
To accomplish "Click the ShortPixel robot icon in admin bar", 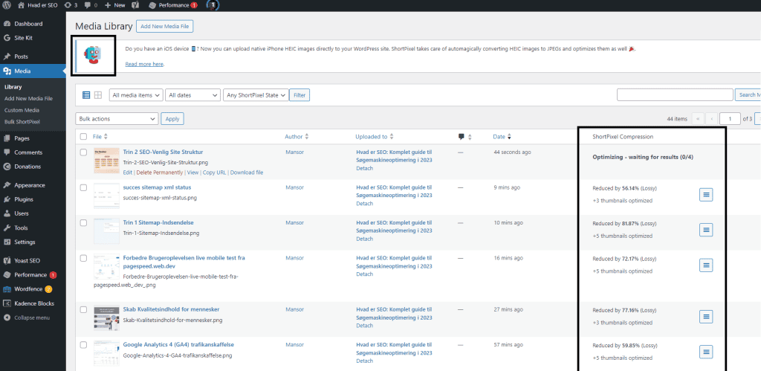I will click(x=213, y=5).
